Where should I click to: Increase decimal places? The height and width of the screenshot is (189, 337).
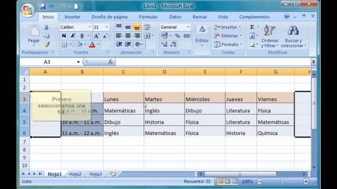164,44
